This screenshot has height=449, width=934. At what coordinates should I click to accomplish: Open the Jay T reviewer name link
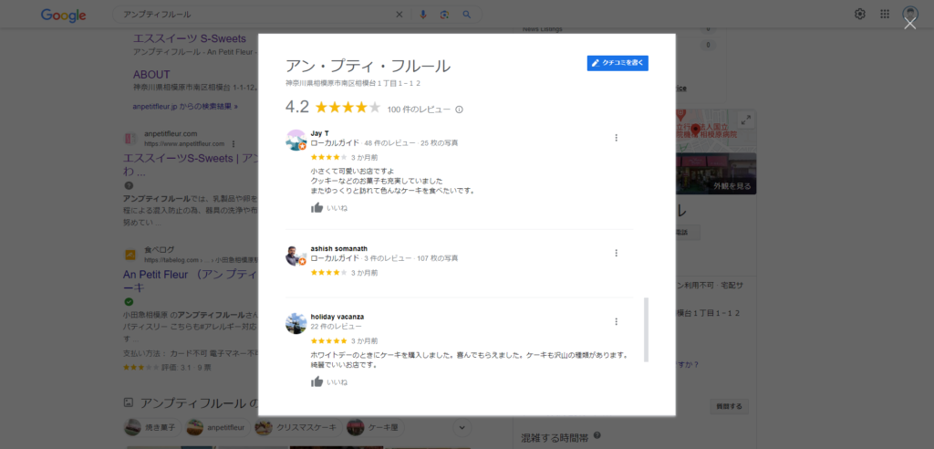tap(320, 133)
